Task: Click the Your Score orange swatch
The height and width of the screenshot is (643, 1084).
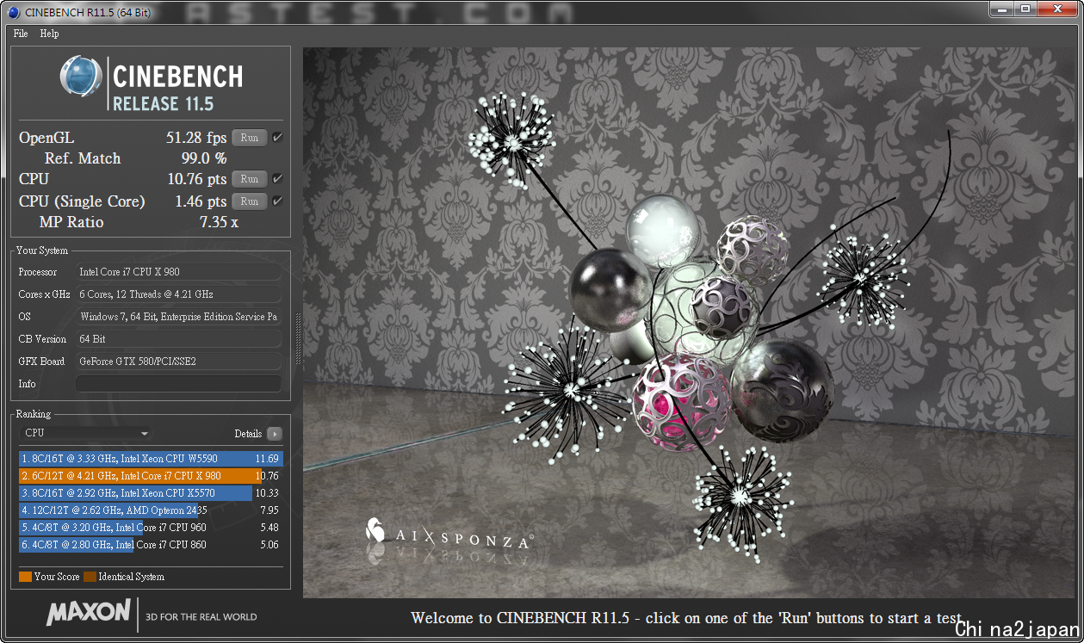Action: [x=25, y=577]
